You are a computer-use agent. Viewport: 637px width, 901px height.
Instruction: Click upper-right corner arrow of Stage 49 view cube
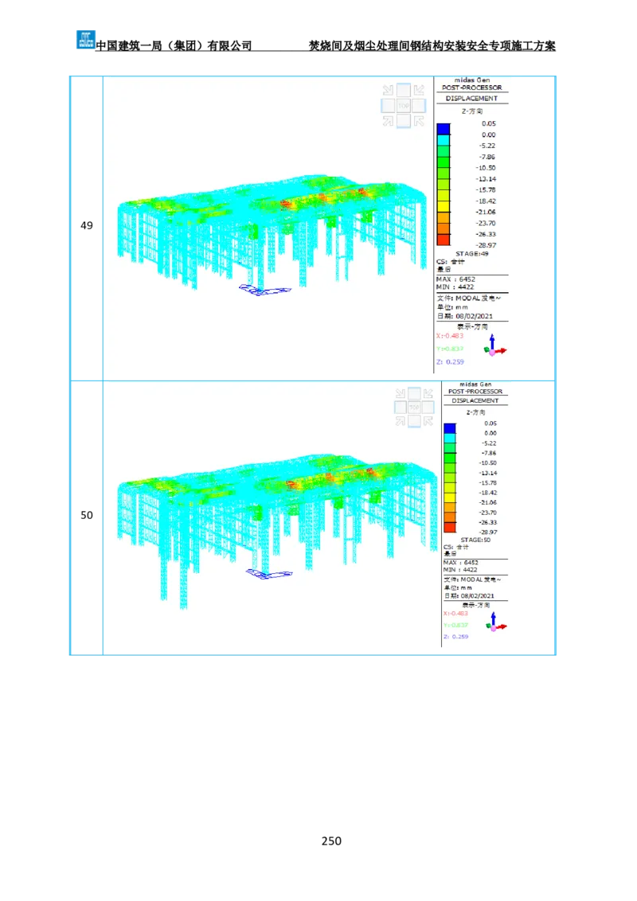(419, 91)
